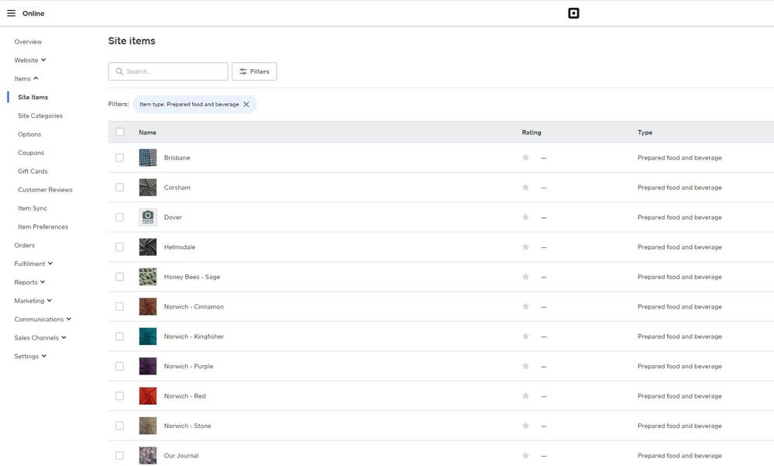774x466 pixels.
Task: Click the Square logo icon
Action: pos(573,13)
